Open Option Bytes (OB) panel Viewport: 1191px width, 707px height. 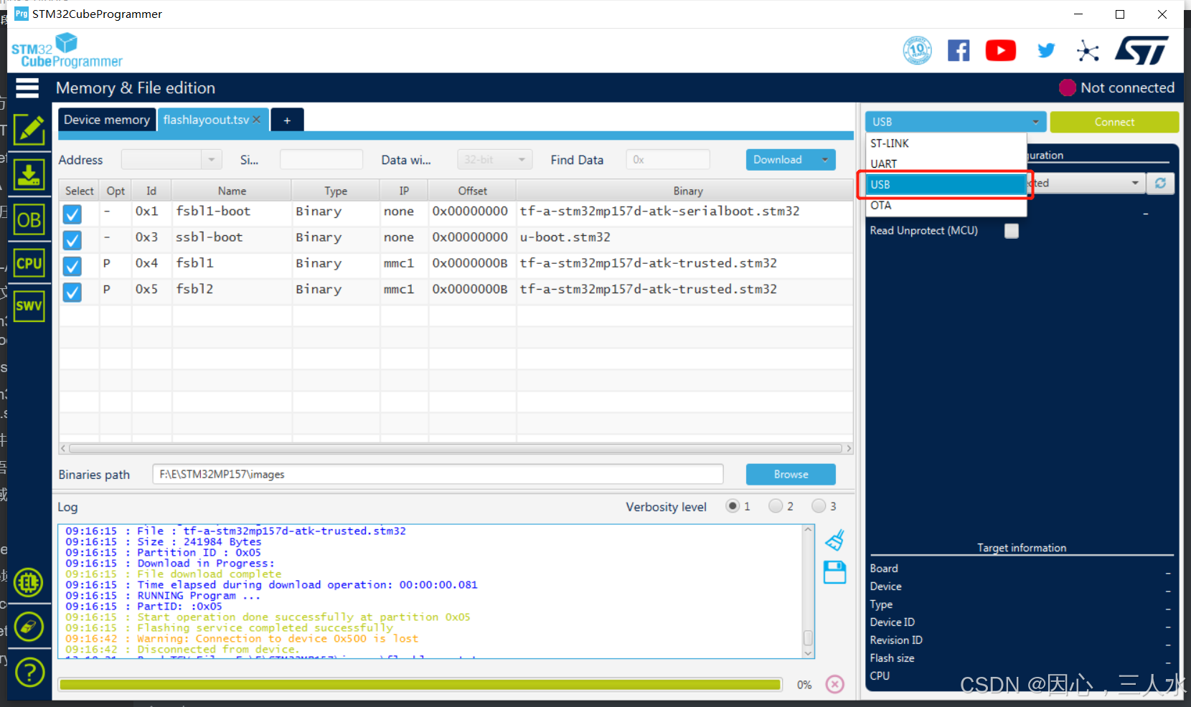(29, 219)
